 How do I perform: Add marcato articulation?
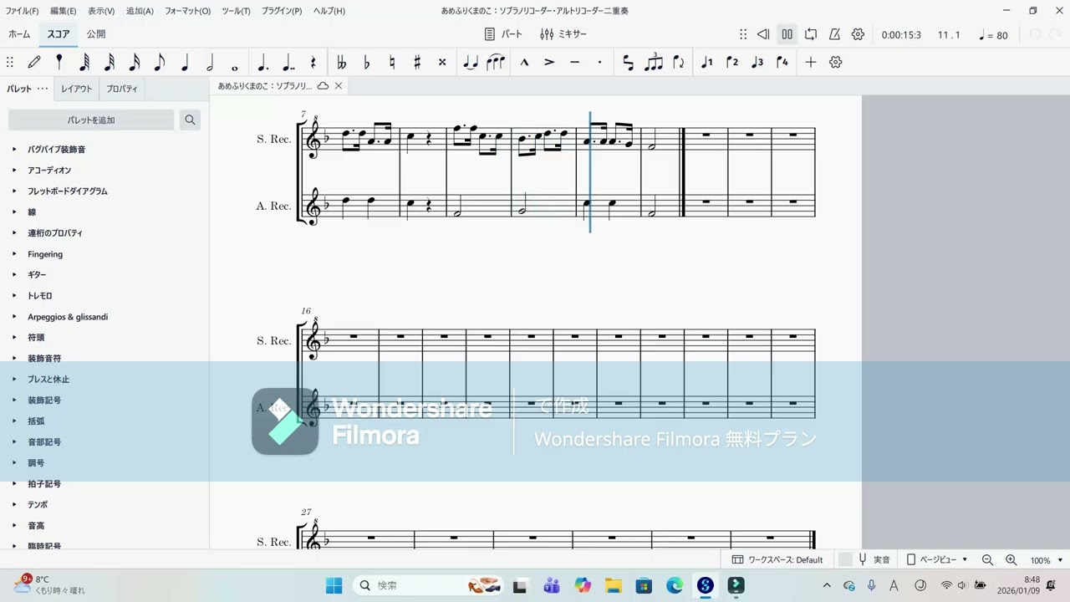point(524,62)
